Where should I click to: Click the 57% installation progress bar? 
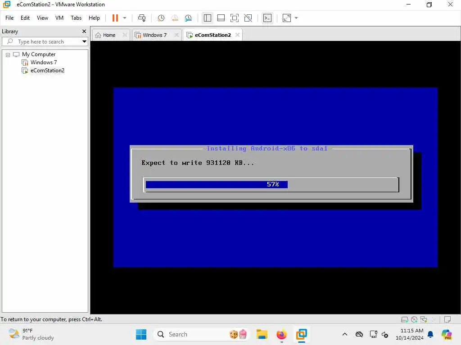click(271, 185)
